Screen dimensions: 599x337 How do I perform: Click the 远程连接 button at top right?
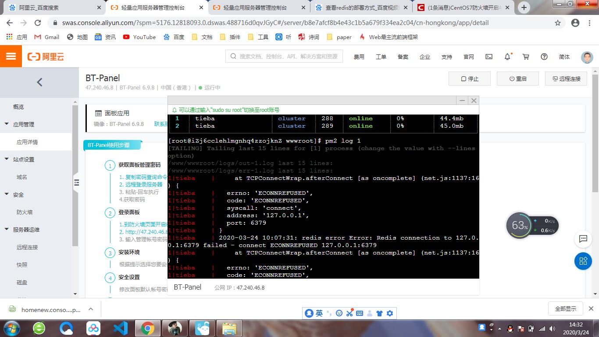566,79
